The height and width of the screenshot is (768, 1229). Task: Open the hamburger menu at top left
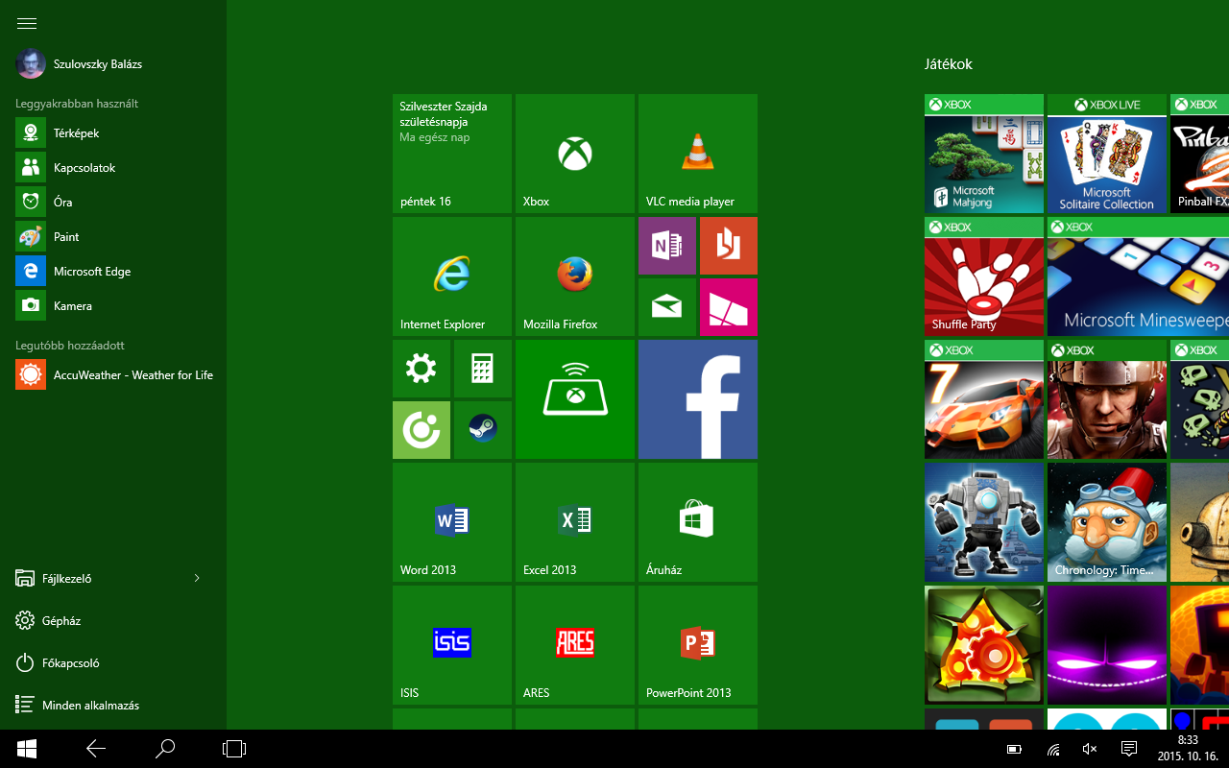pos(27,23)
